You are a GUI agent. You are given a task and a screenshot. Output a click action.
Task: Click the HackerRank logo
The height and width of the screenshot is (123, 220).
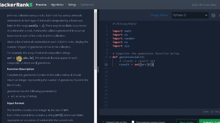click(x=16, y=5)
